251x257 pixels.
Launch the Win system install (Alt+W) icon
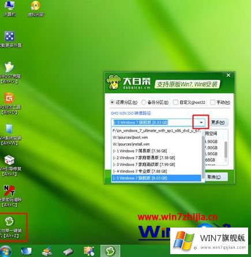(x=10, y=135)
